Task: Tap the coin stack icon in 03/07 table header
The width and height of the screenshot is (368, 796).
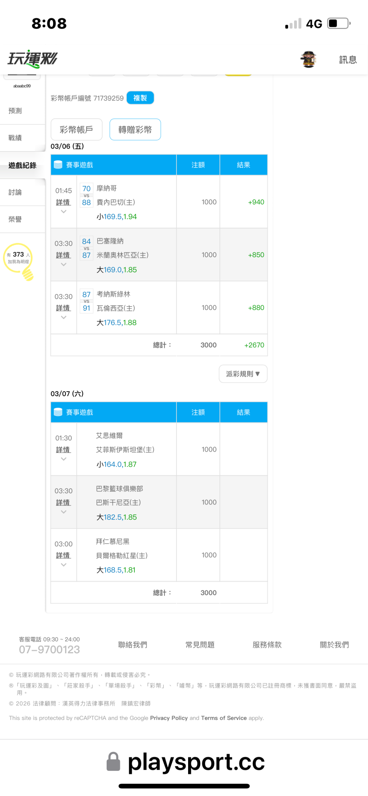Action: click(x=58, y=412)
